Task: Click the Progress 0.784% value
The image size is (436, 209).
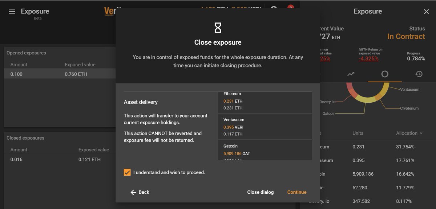Action: pos(416,58)
